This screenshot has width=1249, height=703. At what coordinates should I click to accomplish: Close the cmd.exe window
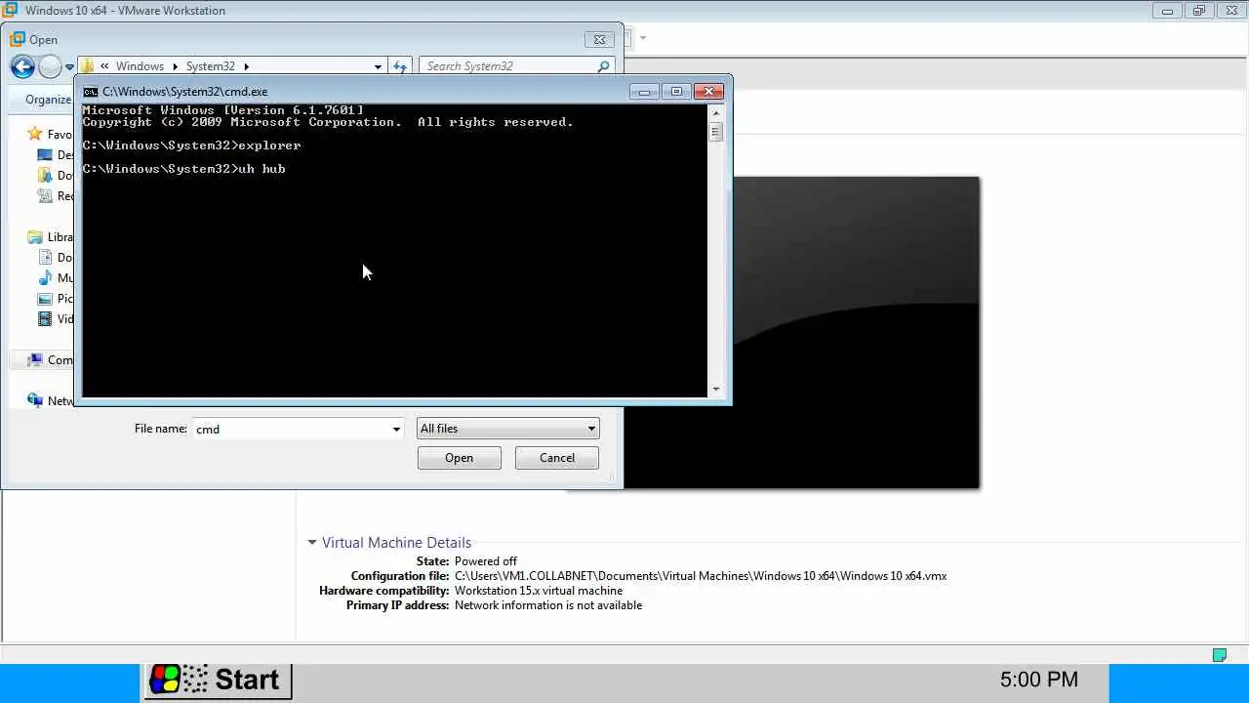[x=709, y=92]
